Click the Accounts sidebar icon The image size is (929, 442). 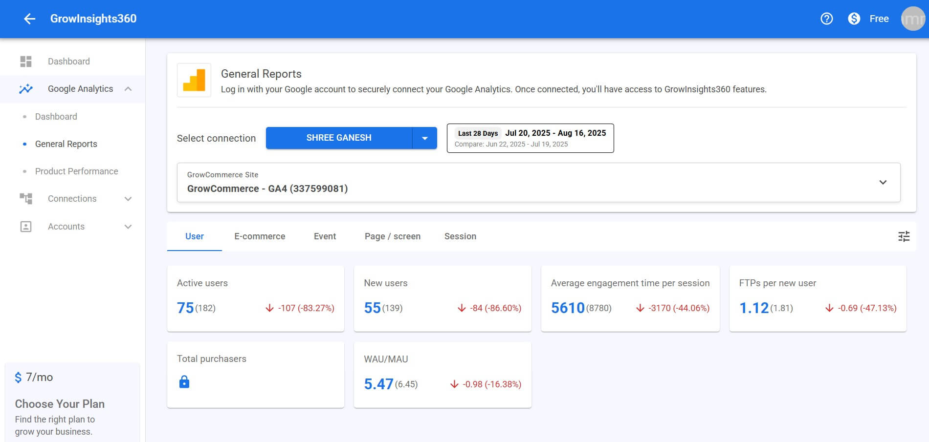tap(26, 227)
